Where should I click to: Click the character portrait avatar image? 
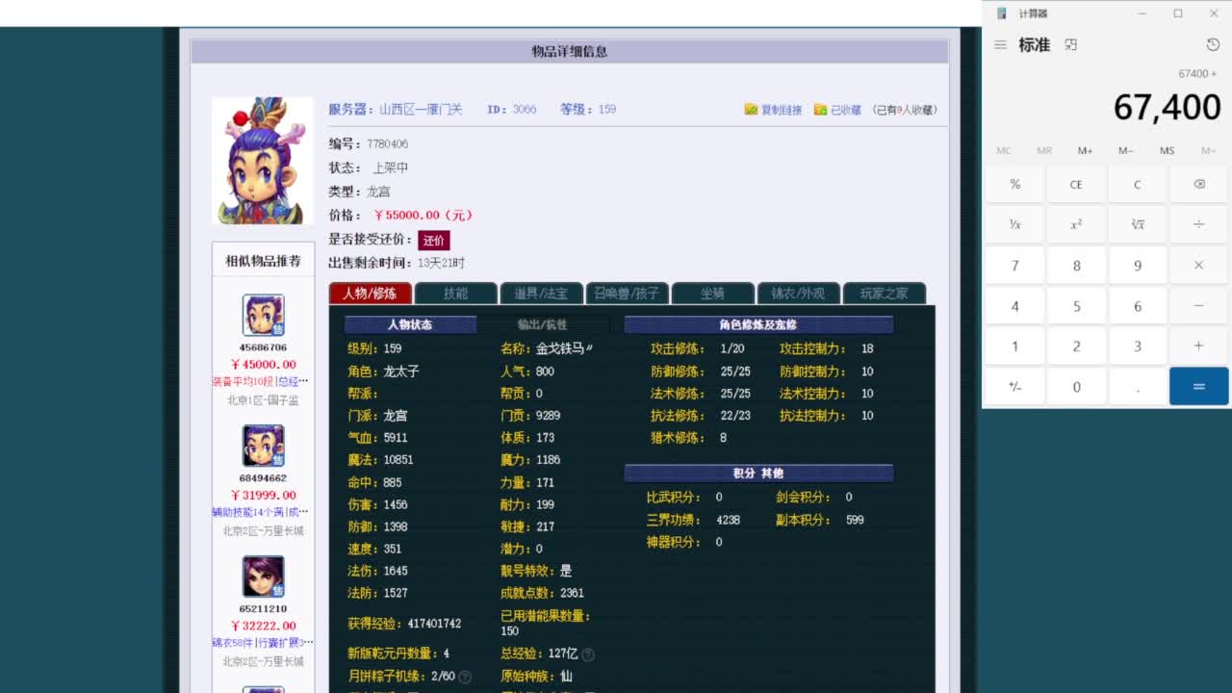tap(262, 159)
